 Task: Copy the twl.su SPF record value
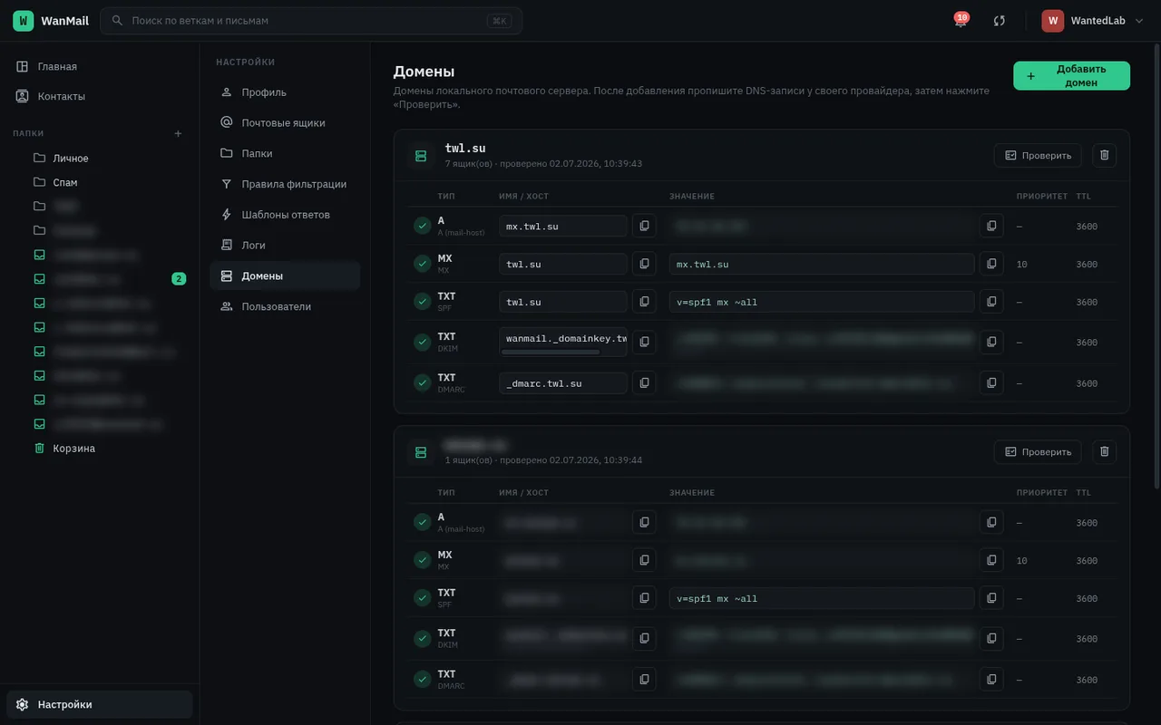click(991, 302)
